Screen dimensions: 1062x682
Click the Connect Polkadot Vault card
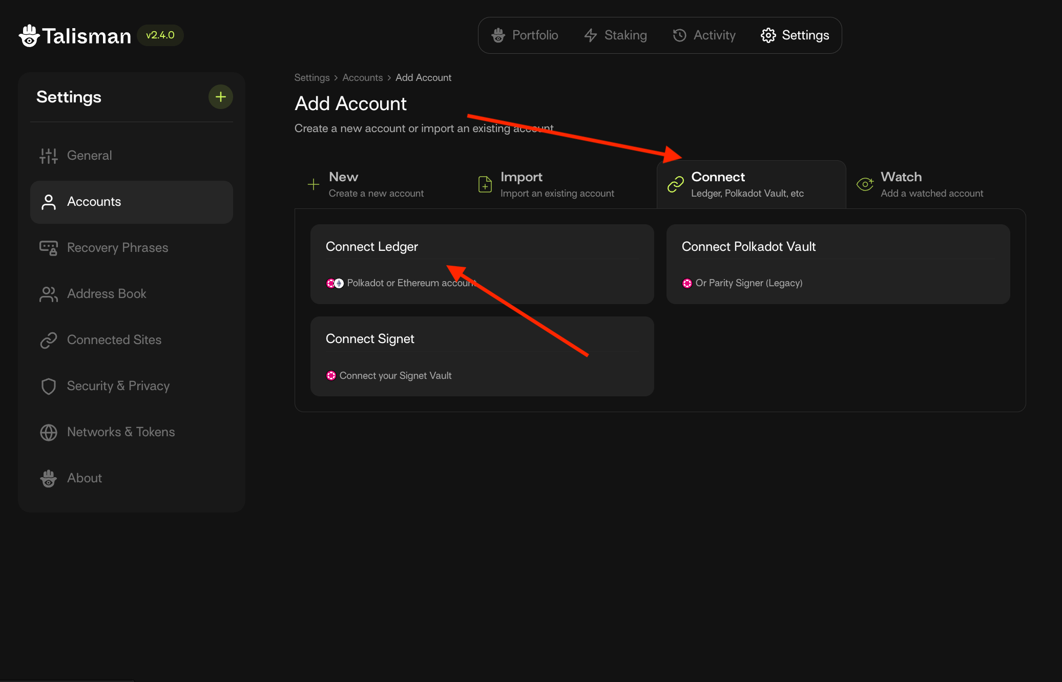click(x=838, y=264)
